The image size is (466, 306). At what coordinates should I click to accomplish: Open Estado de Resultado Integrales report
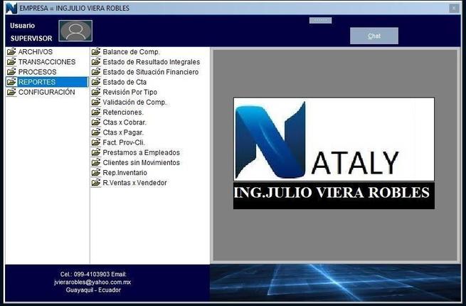151,62
